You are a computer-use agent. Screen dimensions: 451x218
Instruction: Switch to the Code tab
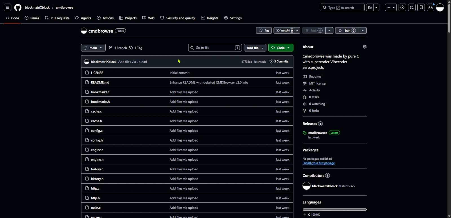point(12,18)
